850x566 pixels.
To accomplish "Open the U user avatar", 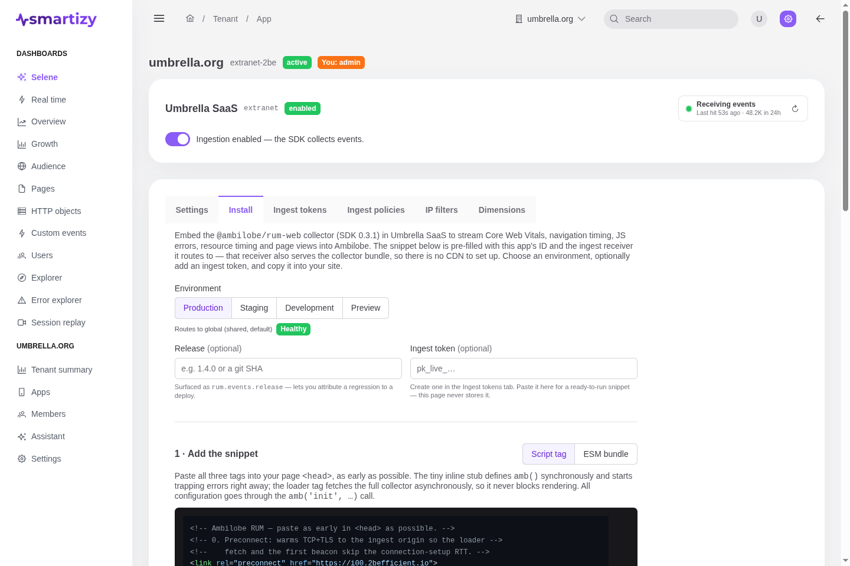I will (759, 19).
